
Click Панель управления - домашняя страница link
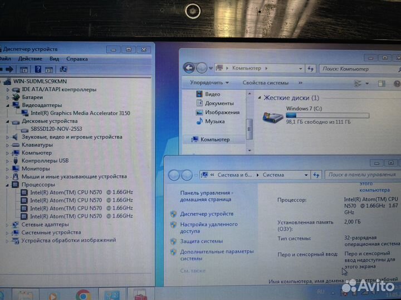(207, 196)
